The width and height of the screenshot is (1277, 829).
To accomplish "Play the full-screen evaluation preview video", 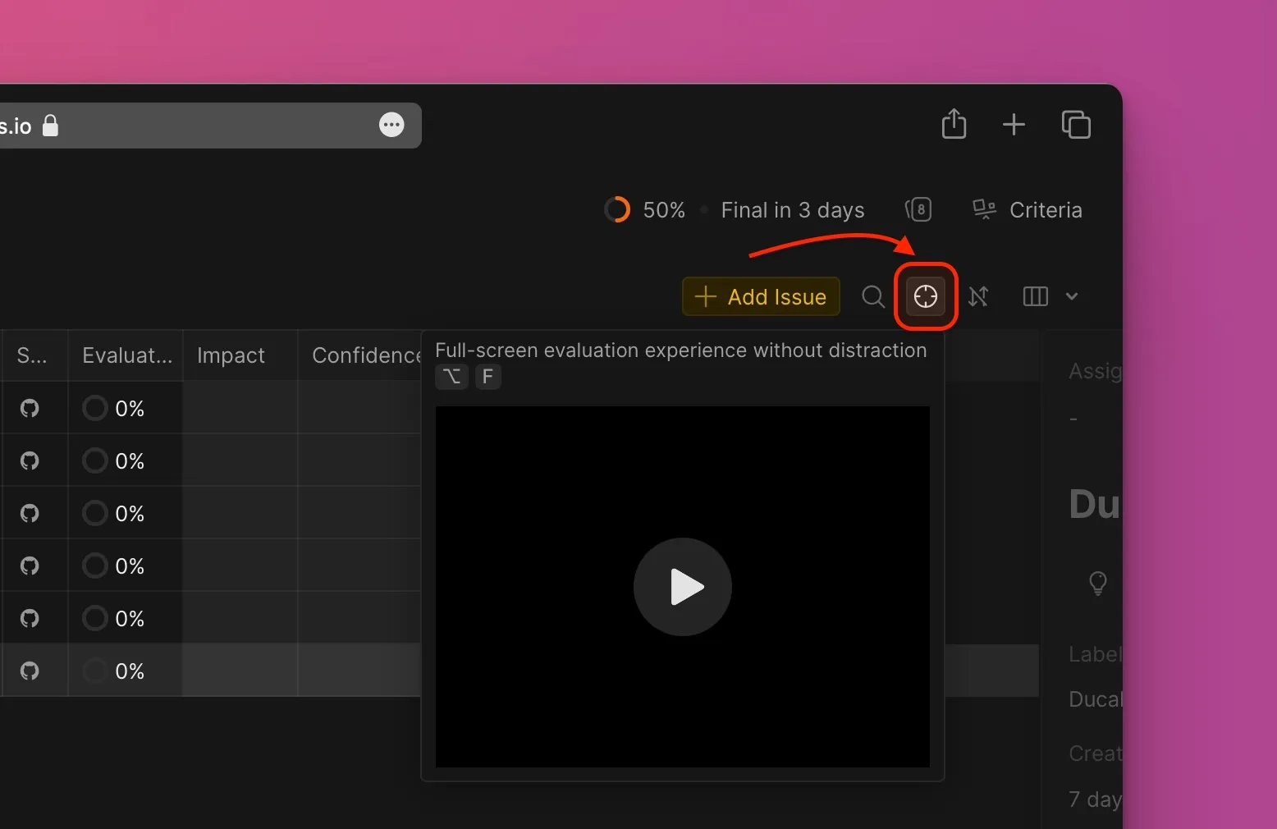I will [682, 587].
